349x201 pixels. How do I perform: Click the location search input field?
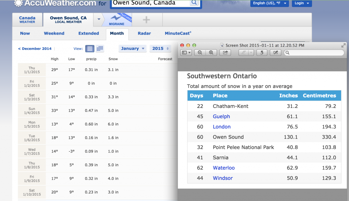151,3
